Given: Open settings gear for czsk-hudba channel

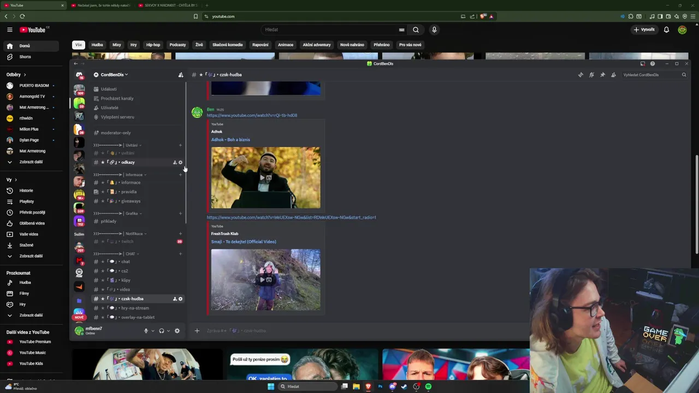Looking at the screenshot, I should pos(181,299).
